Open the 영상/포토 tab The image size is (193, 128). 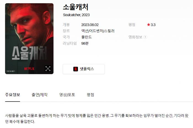coord(67,95)
